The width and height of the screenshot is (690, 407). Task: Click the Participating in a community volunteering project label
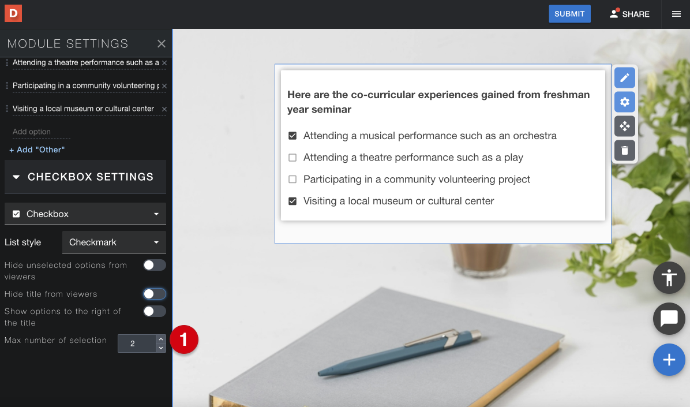[x=417, y=180]
